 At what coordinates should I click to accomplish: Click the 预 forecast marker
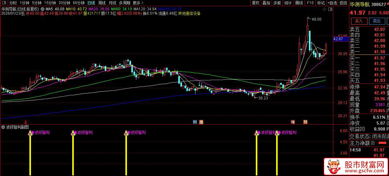pos(305,122)
